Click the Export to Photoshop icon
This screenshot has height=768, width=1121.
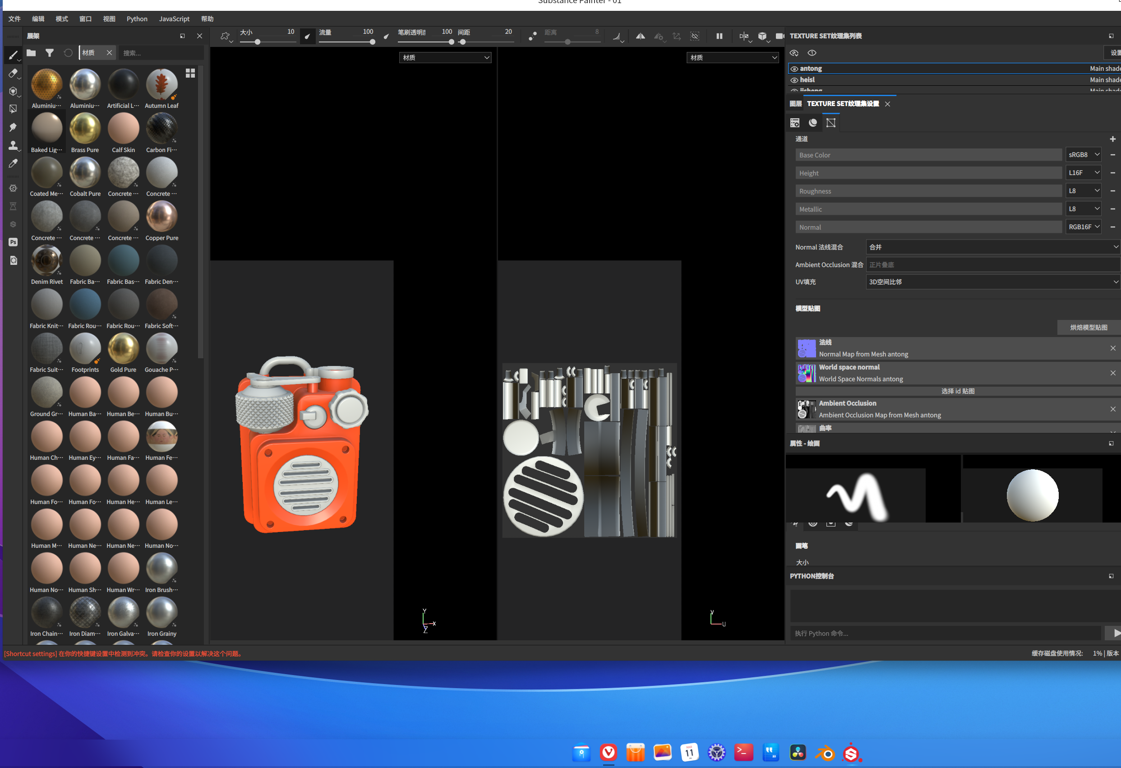pyautogui.click(x=13, y=242)
